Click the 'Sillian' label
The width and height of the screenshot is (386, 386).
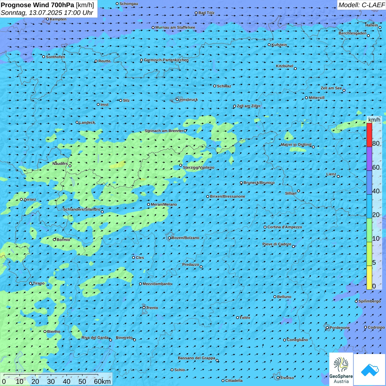point(291,193)
